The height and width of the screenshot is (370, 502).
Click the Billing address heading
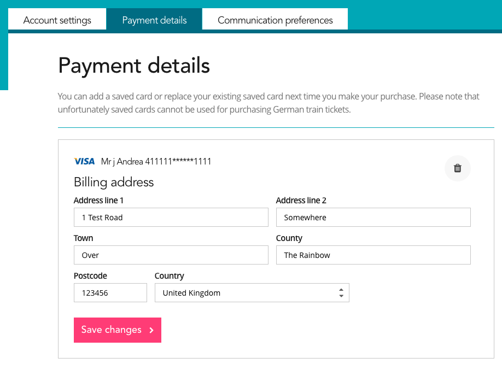point(114,182)
